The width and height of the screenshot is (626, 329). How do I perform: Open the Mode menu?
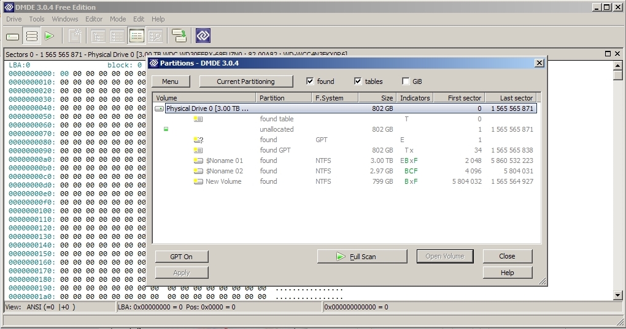pyautogui.click(x=118, y=19)
